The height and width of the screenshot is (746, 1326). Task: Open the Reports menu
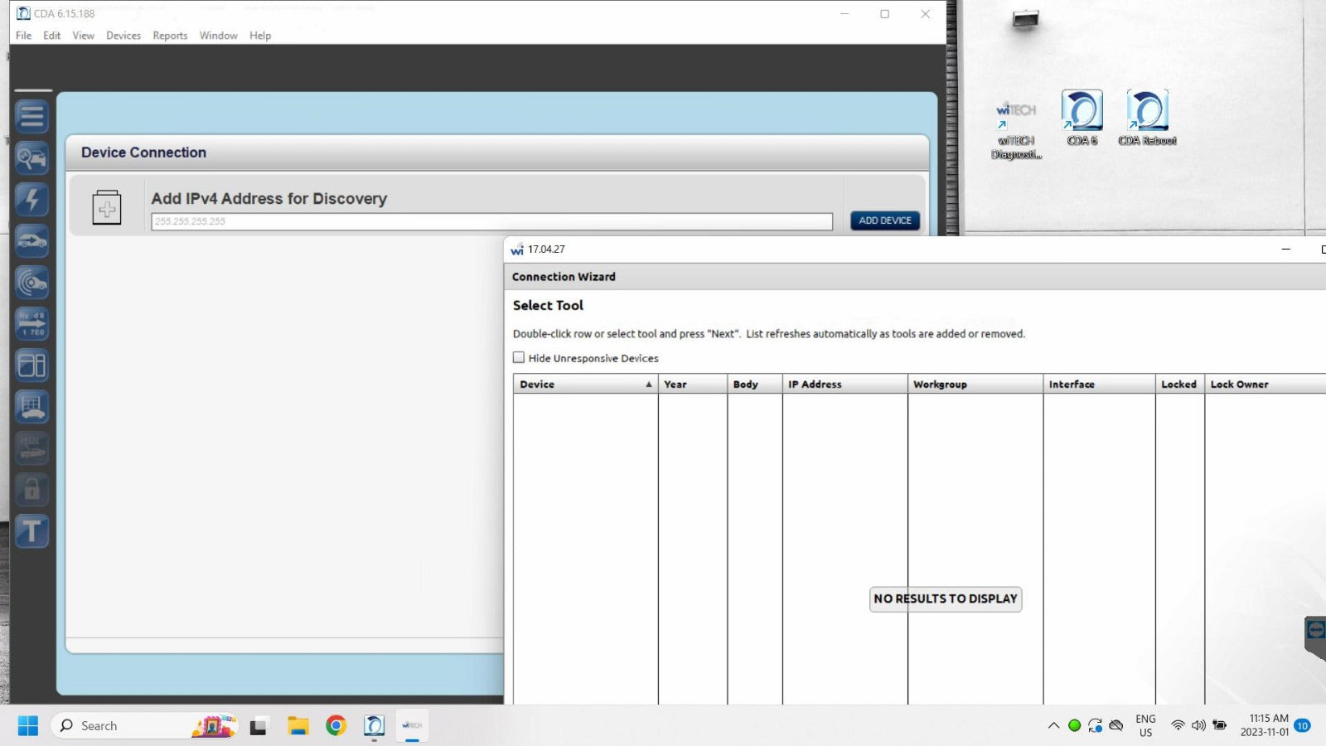coord(170,36)
